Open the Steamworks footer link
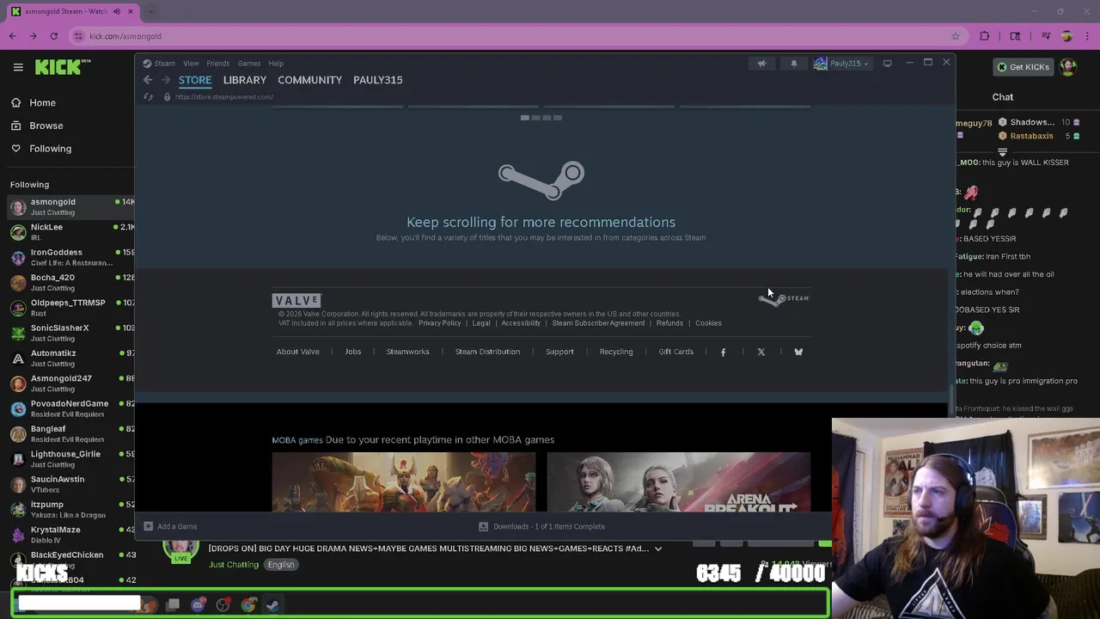The height and width of the screenshot is (619, 1100). tap(407, 352)
